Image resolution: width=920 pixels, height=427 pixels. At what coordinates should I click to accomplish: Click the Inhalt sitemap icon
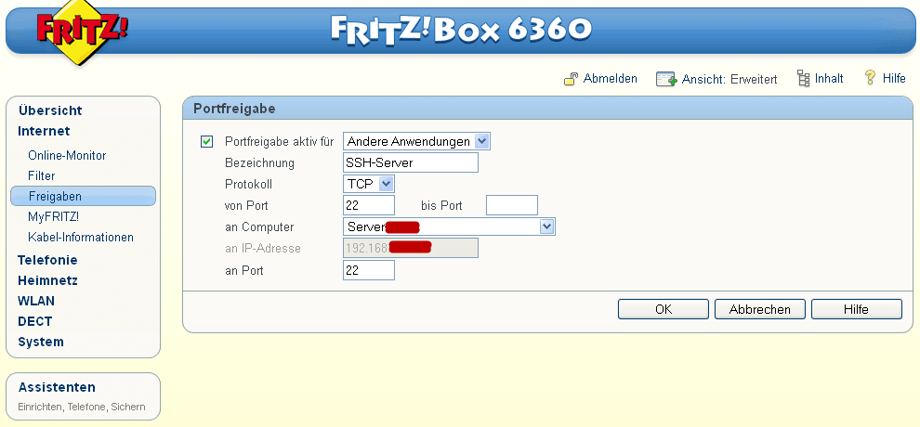point(803,79)
